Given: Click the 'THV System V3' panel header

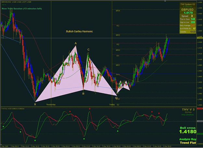Looking at the screenshot, I should [188, 4].
